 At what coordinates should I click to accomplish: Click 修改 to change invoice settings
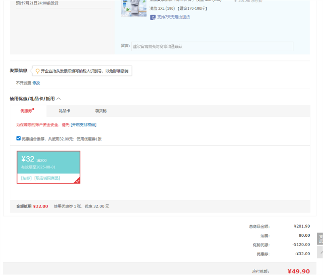coord(37,83)
